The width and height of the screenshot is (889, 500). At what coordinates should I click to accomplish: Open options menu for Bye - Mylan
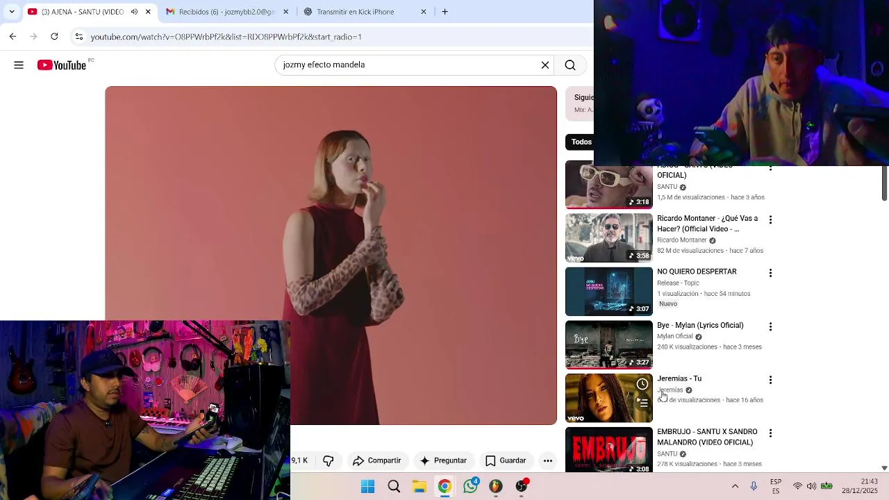770,326
